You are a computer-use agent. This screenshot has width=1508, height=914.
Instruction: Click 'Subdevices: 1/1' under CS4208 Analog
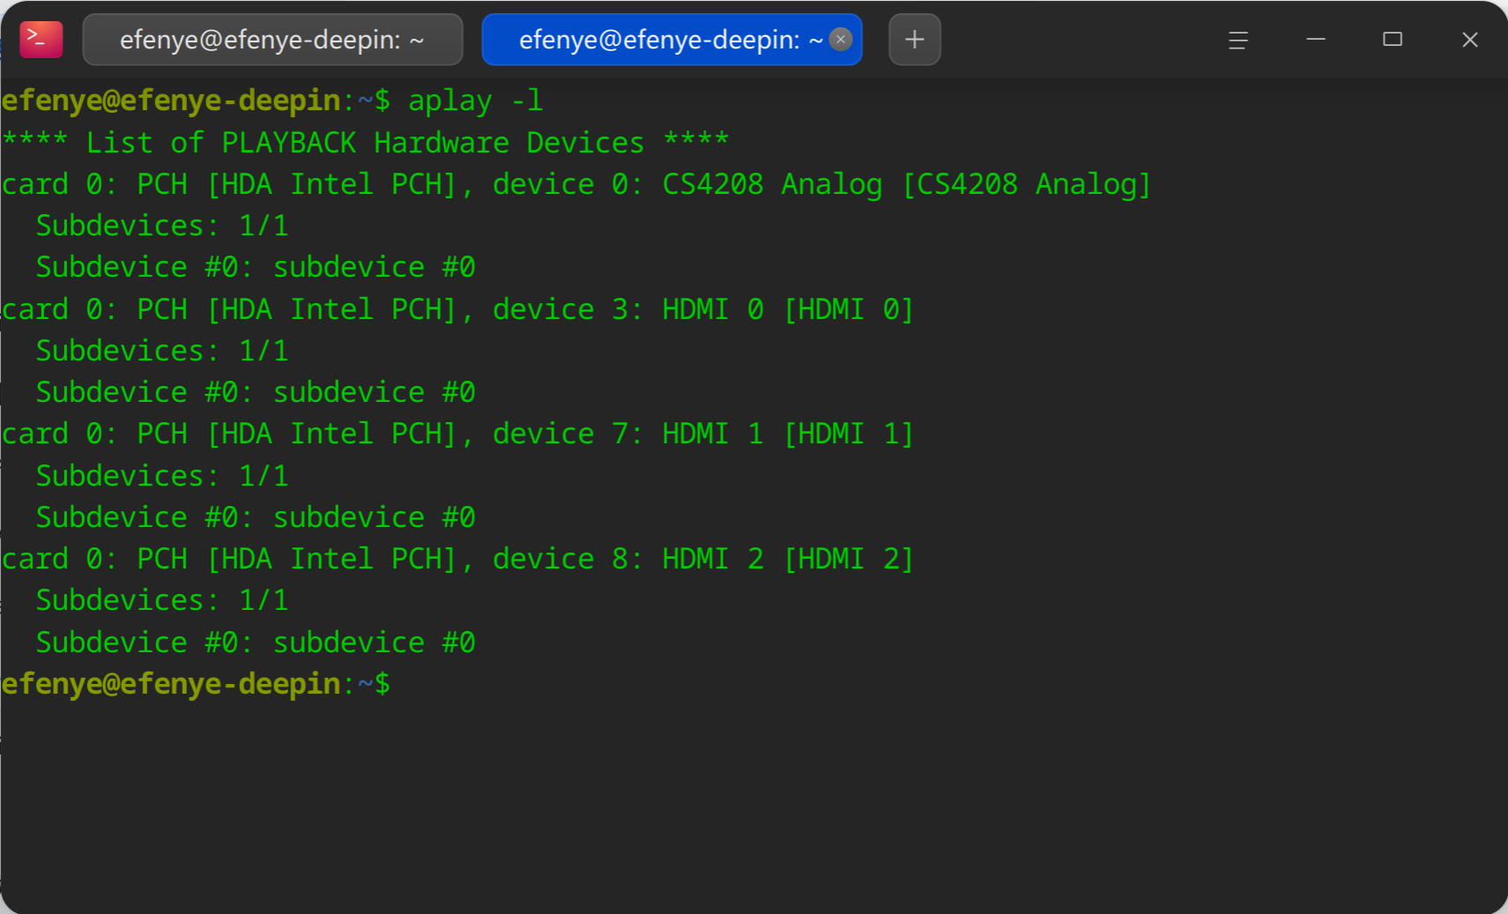162,226
